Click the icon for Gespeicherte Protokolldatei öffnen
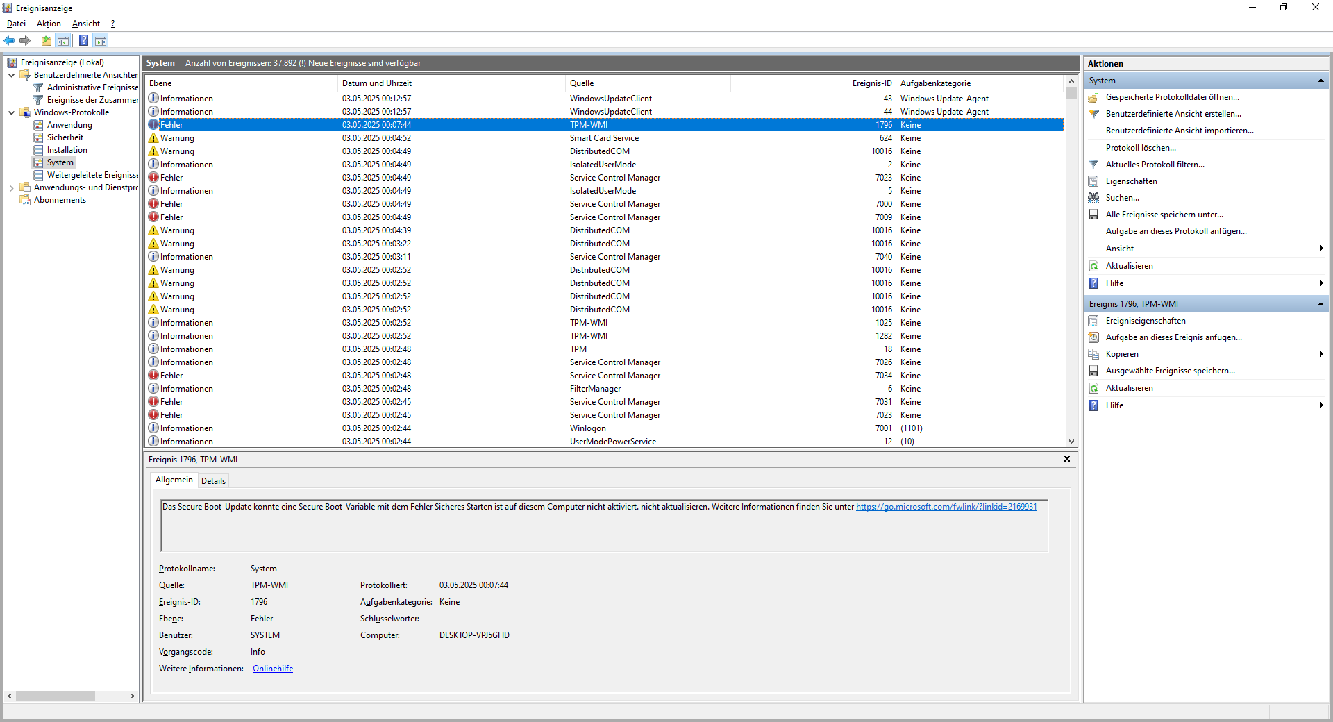Screen dimensions: 1333x722 [1093, 97]
